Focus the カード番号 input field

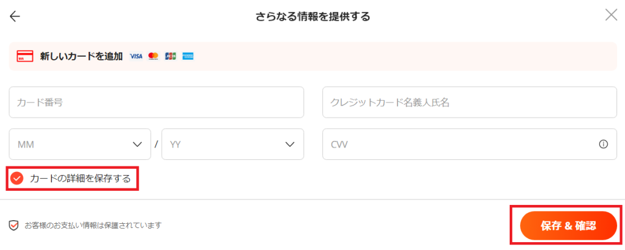pyautogui.click(x=156, y=102)
